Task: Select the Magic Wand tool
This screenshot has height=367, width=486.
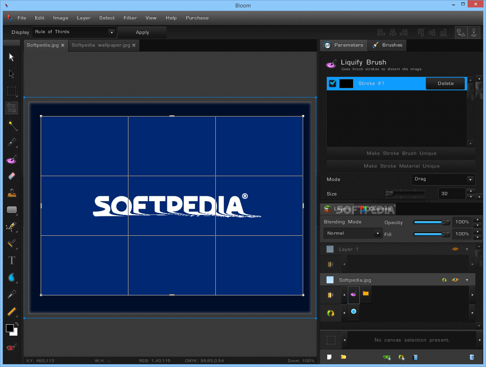Action: [12, 125]
